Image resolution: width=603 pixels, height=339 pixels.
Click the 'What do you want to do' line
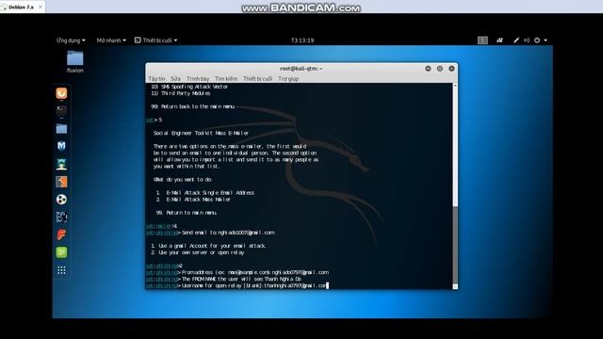183,180
